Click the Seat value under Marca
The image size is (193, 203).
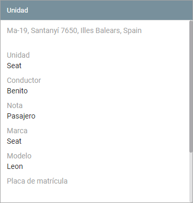14,141
